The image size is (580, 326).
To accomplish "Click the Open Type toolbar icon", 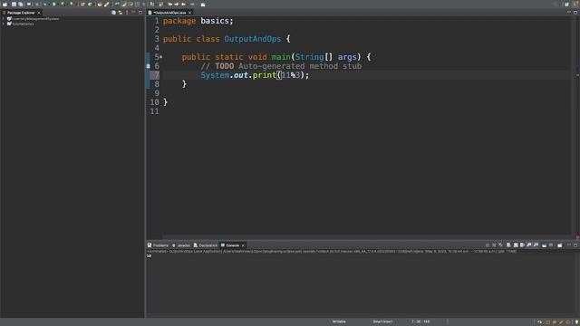I will coord(100,4).
